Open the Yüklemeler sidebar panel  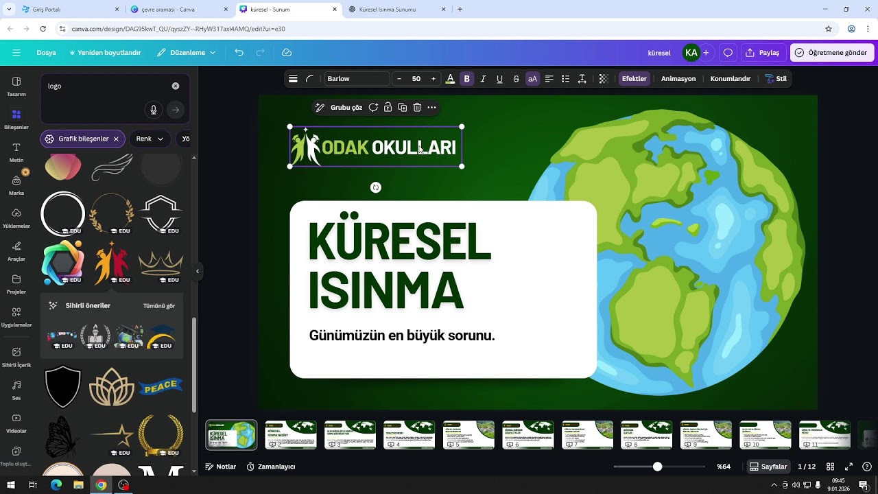click(x=16, y=217)
